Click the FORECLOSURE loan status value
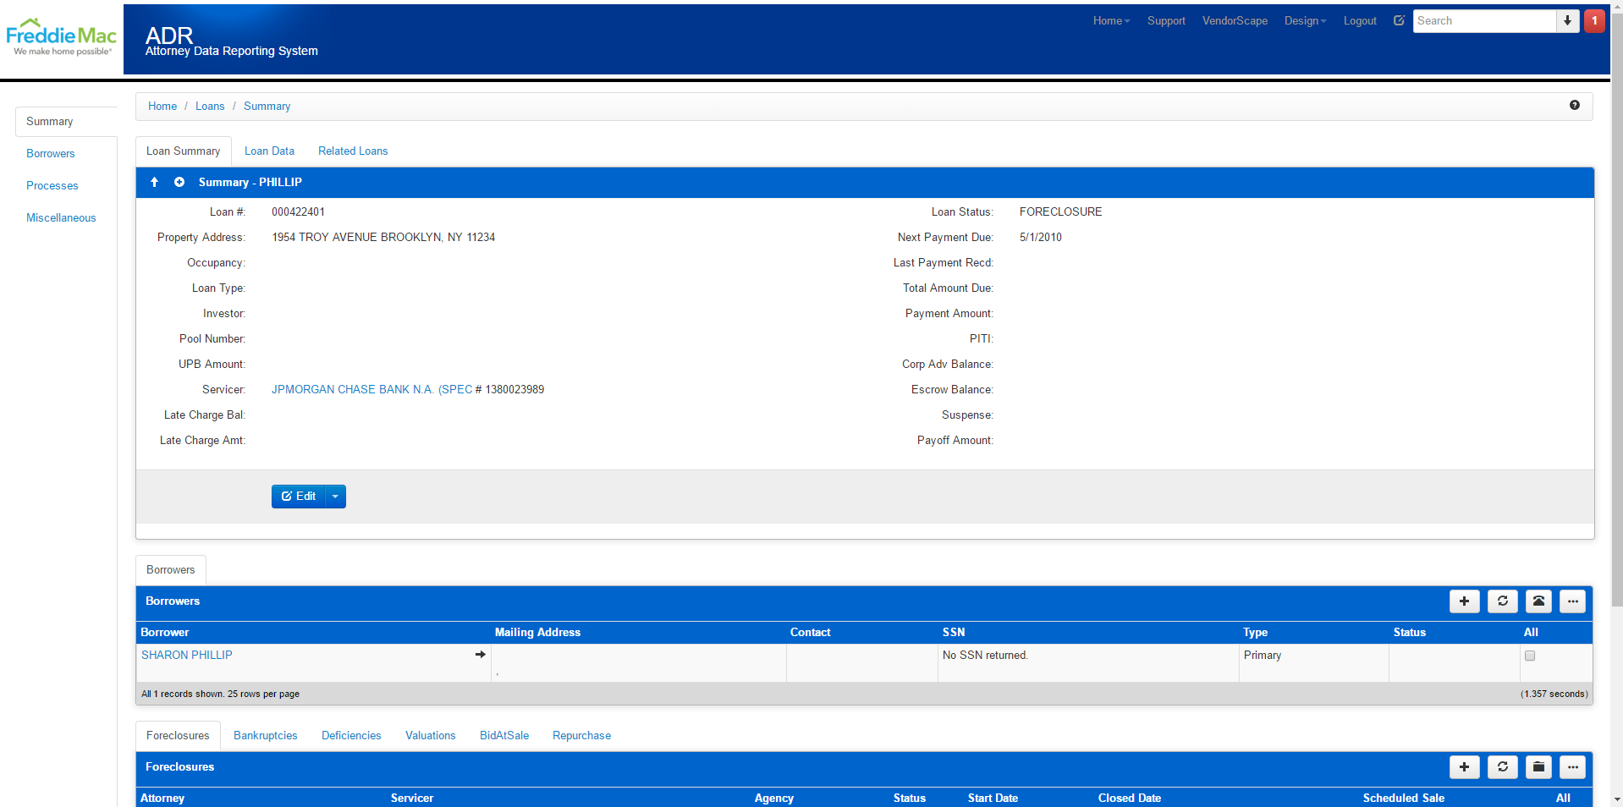This screenshot has width=1623, height=807. [1060, 212]
